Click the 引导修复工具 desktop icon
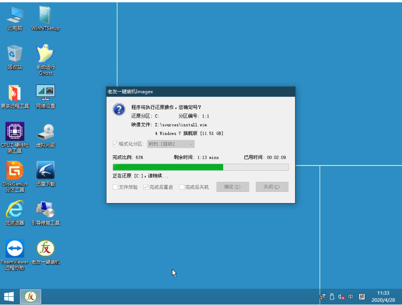Viewport: 402px width, 305px height. 45,210
